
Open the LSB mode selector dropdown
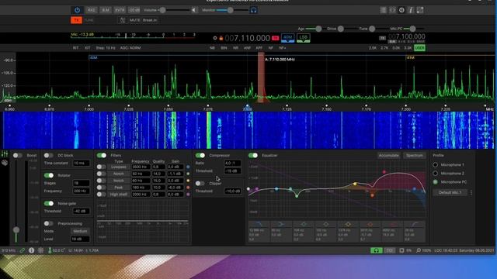pos(304,38)
